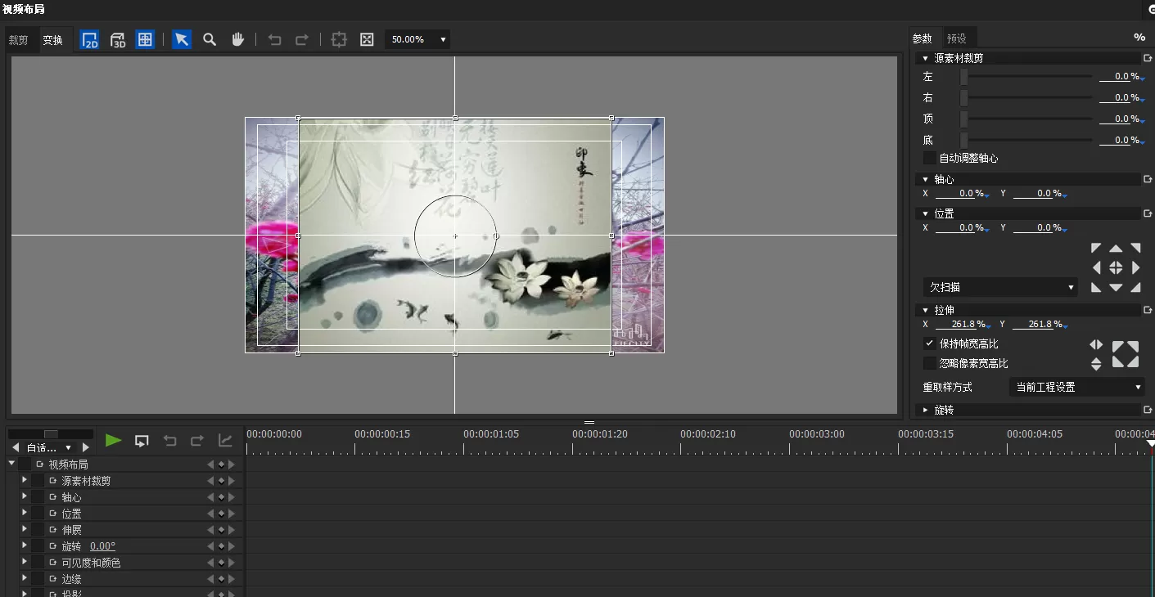Image resolution: width=1155 pixels, height=597 pixels.
Task: Align position to right arrow
Action: coord(1135,267)
